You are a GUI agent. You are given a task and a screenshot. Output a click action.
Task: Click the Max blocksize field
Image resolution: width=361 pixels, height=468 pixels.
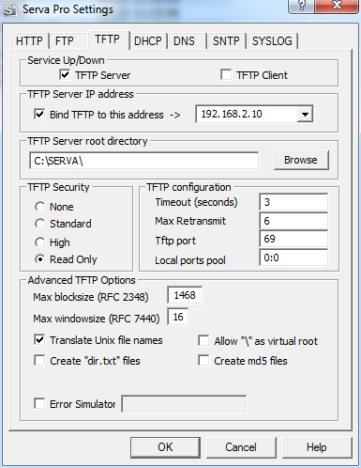click(x=185, y=295)
